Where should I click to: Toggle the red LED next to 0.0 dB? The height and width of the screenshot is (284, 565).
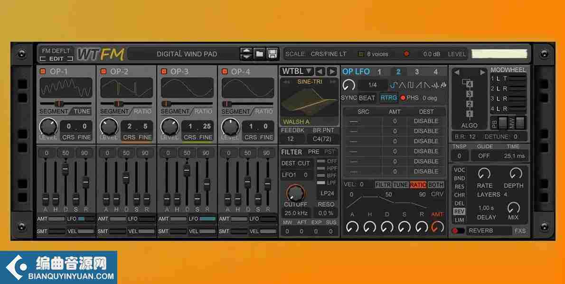pyautogui.click(x=406, y=54)
